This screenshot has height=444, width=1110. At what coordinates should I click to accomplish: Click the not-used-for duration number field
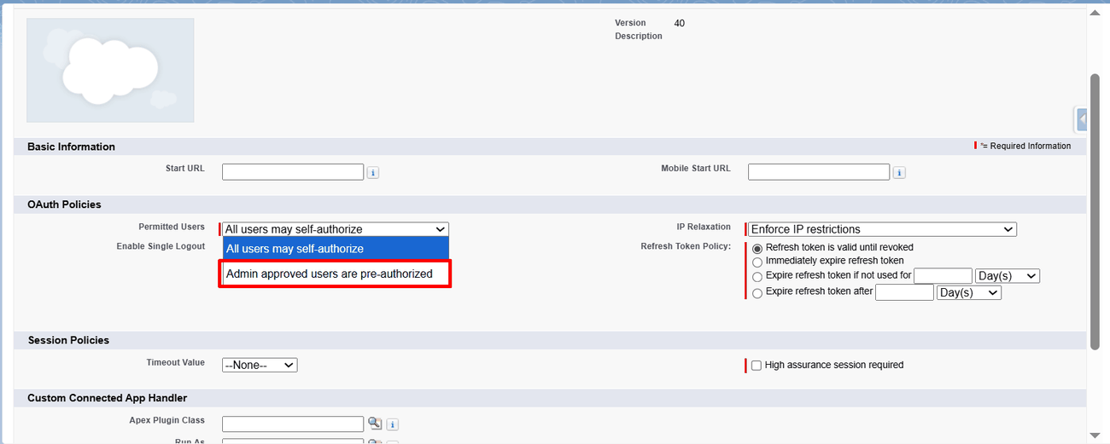[943, 276]
